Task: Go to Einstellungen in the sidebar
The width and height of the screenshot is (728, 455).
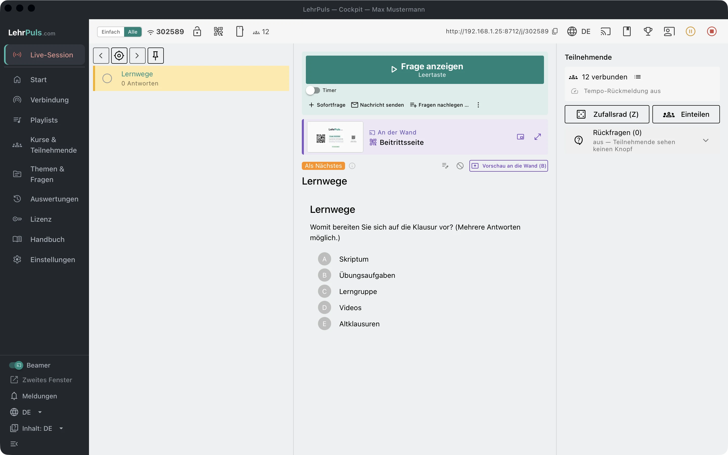Action: (x=44, y=260)
